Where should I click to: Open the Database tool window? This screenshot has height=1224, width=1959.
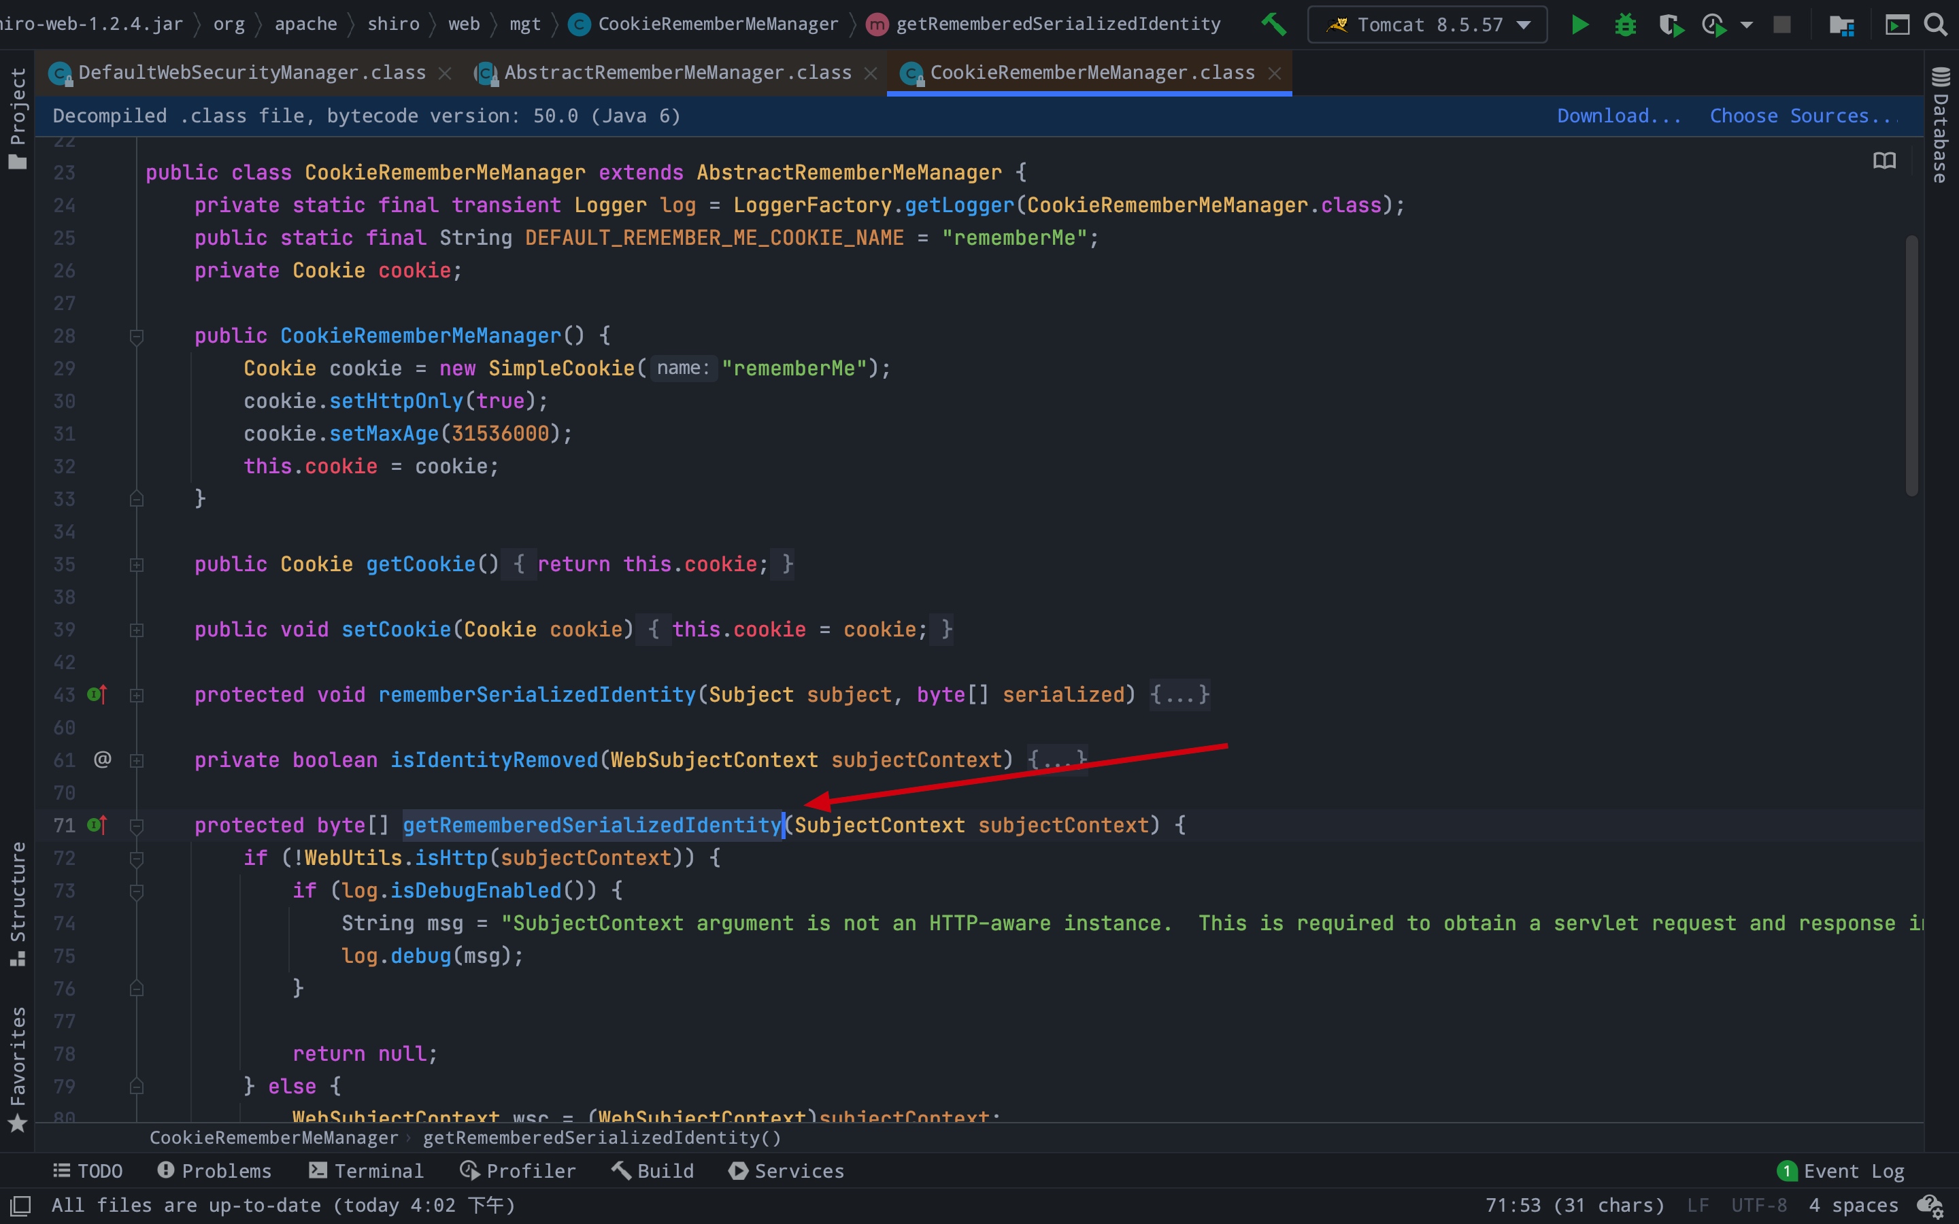(1941, 126)
